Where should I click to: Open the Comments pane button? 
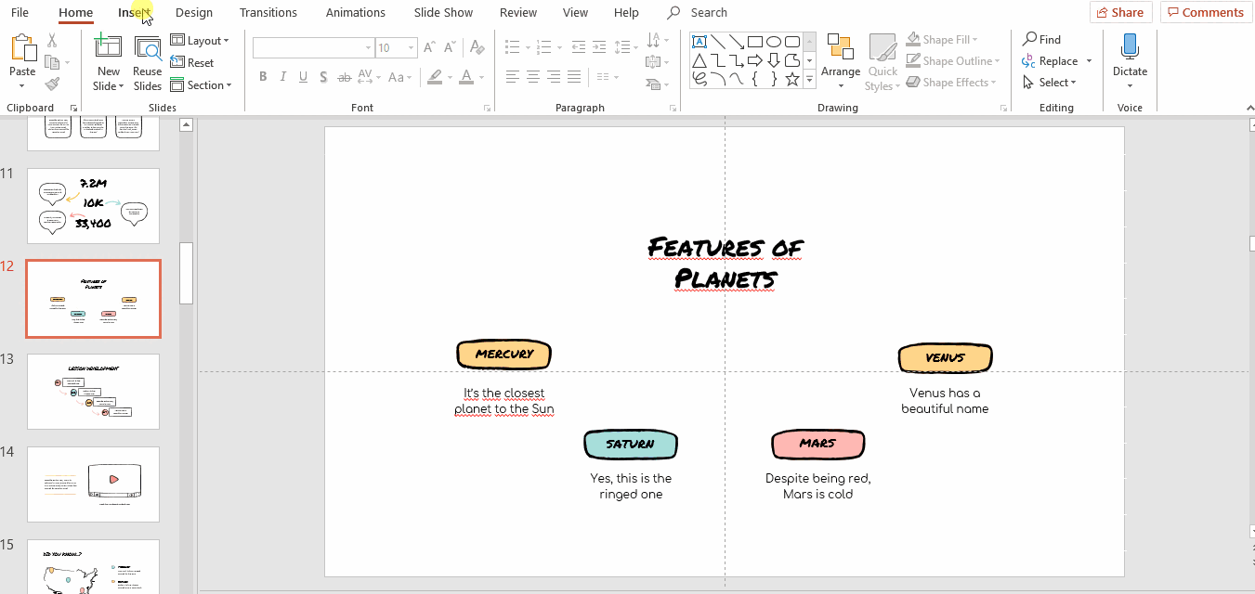(1206, 12)
